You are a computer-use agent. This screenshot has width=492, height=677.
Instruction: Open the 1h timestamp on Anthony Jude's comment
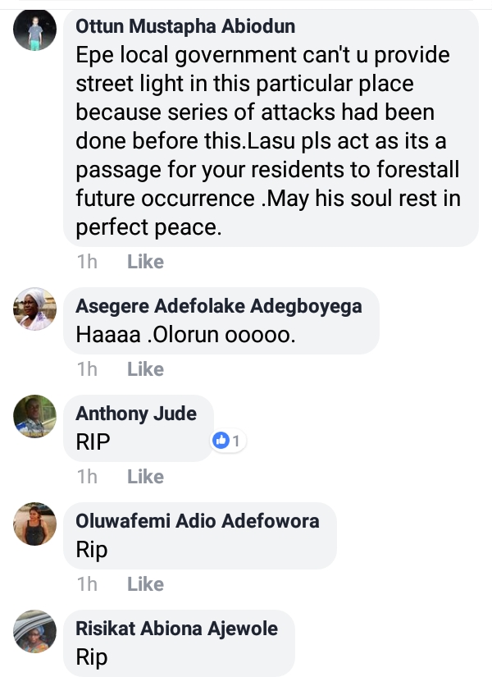(x=87, y=477)
